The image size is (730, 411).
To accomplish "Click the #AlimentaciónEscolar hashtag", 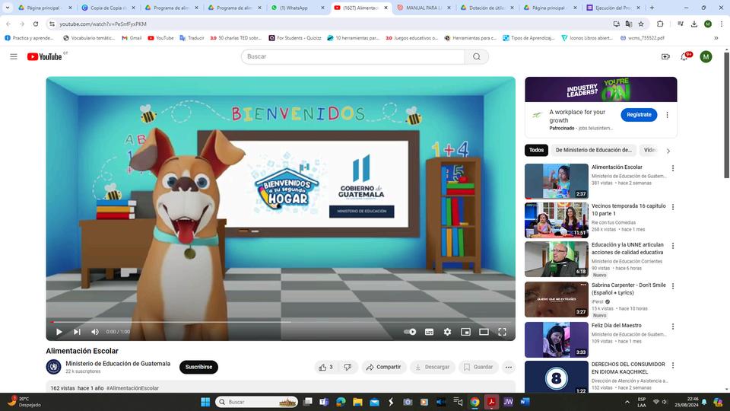I will [x=132, y=388].
